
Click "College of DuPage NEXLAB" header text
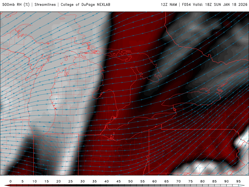[85, 5]
